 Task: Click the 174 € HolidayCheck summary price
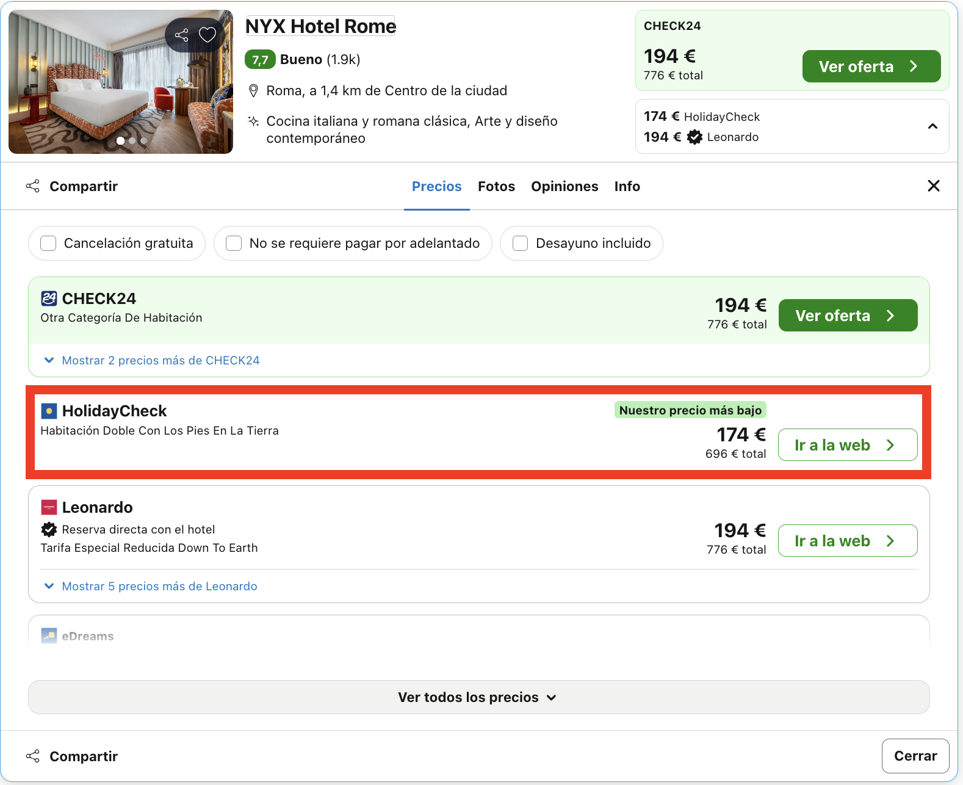coord(701,117)
